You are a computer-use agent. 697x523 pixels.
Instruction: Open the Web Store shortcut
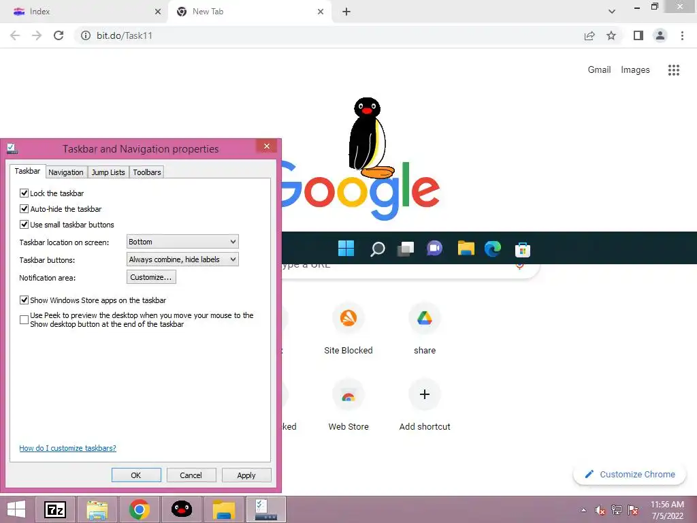[348, 405]
